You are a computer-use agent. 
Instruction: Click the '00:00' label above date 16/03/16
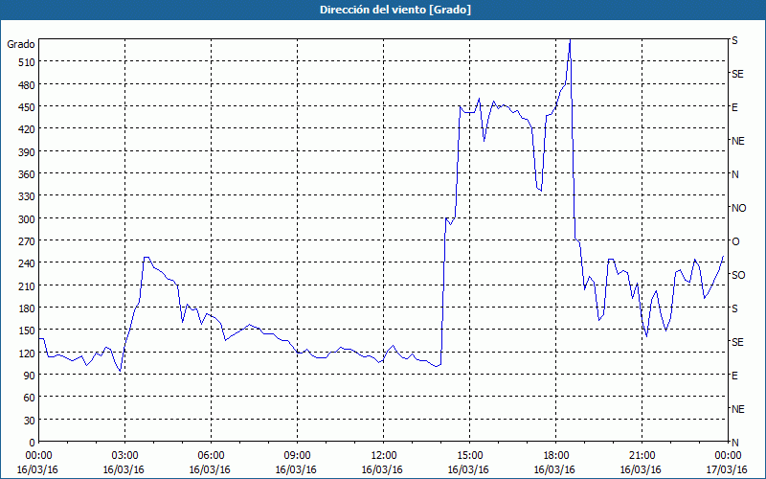click(37, 456)
